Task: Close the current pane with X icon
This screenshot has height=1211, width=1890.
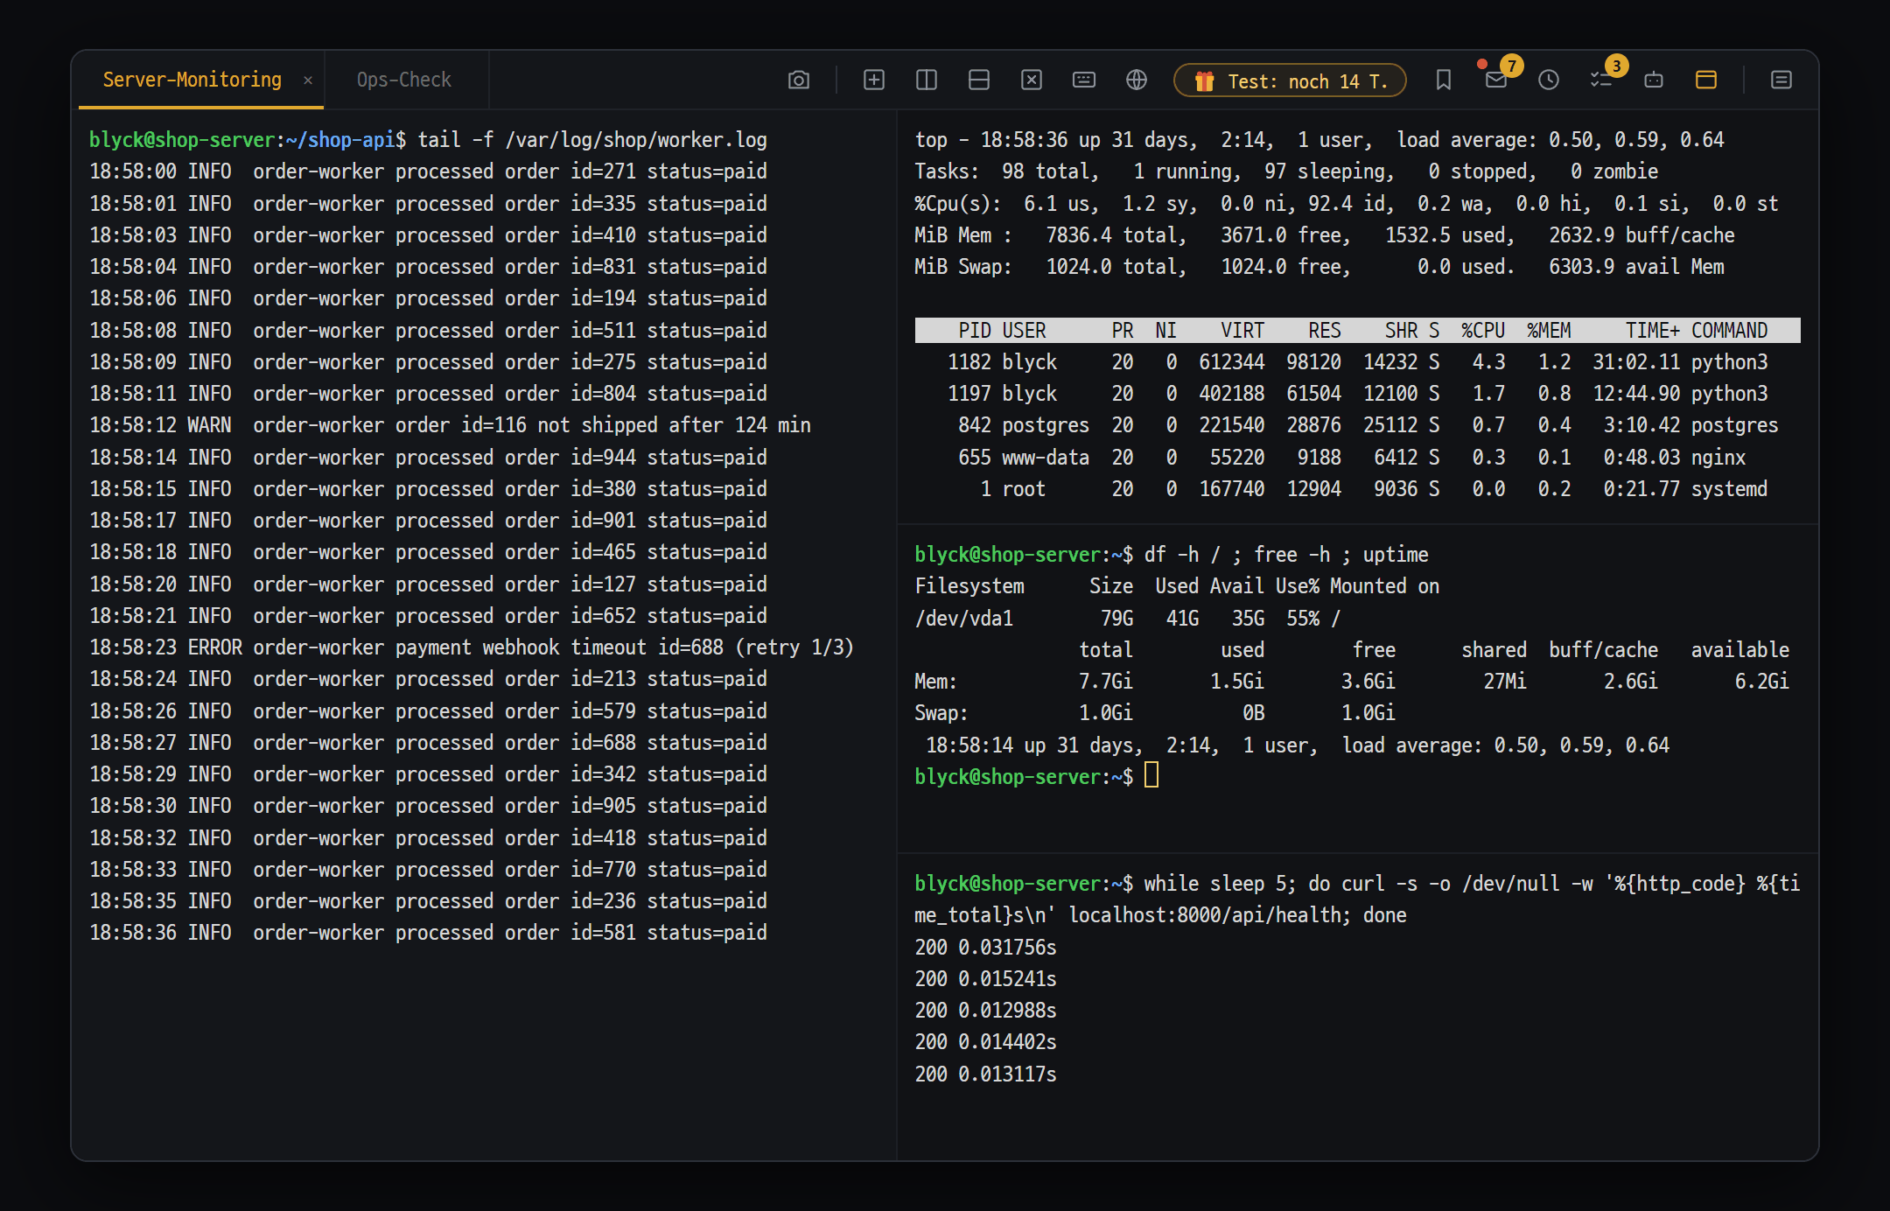Action: (x=1032, y=80)
